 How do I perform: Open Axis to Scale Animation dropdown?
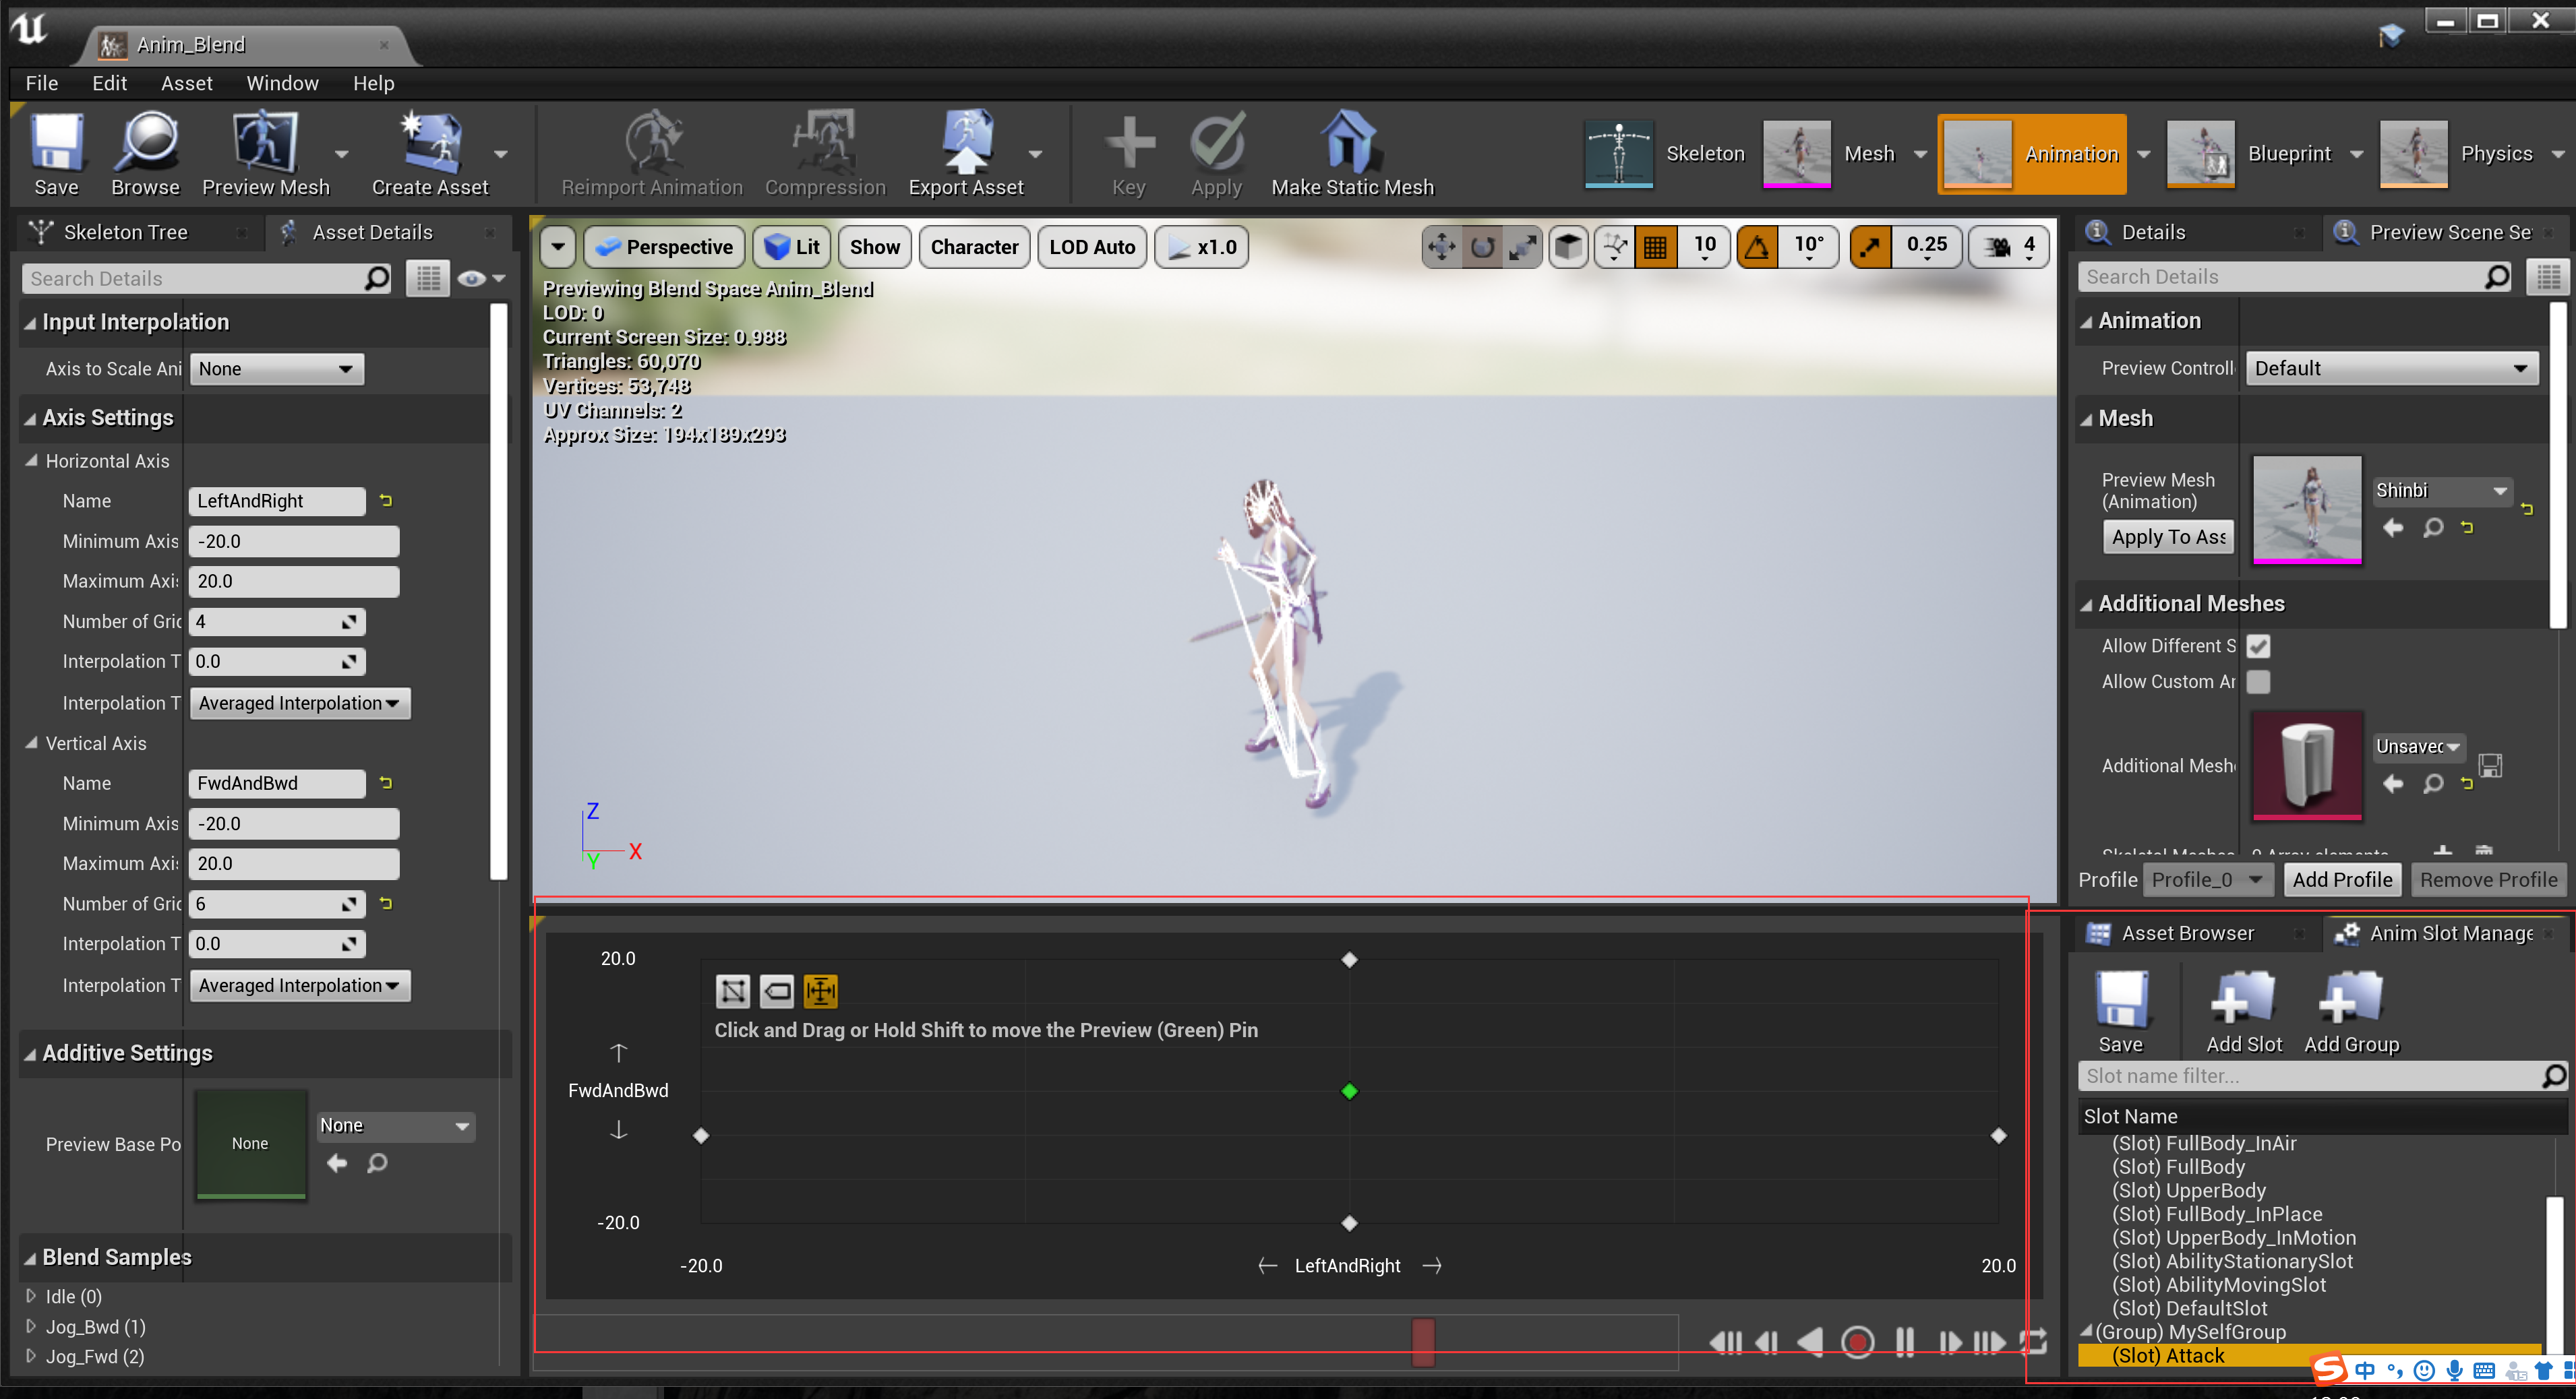277,369
